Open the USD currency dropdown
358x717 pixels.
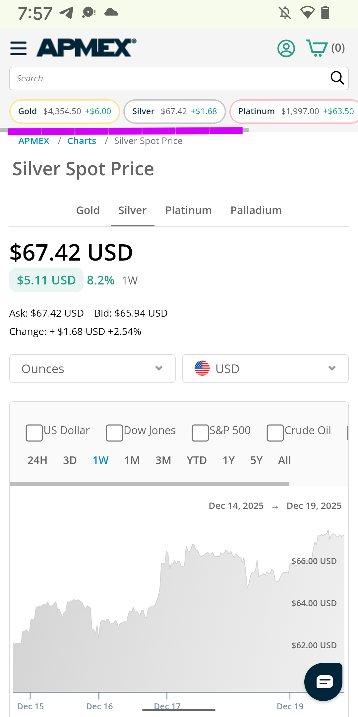(265, 369)
